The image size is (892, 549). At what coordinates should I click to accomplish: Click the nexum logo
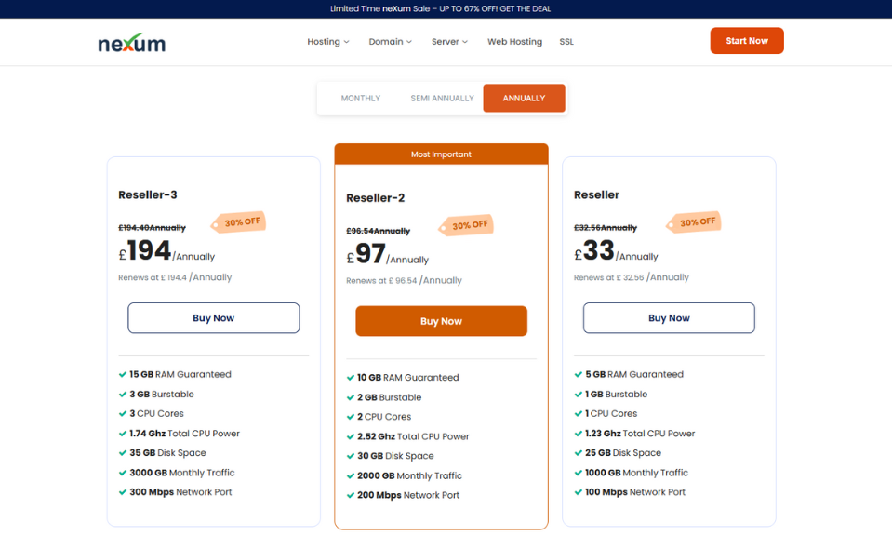[x=131, y=42]
